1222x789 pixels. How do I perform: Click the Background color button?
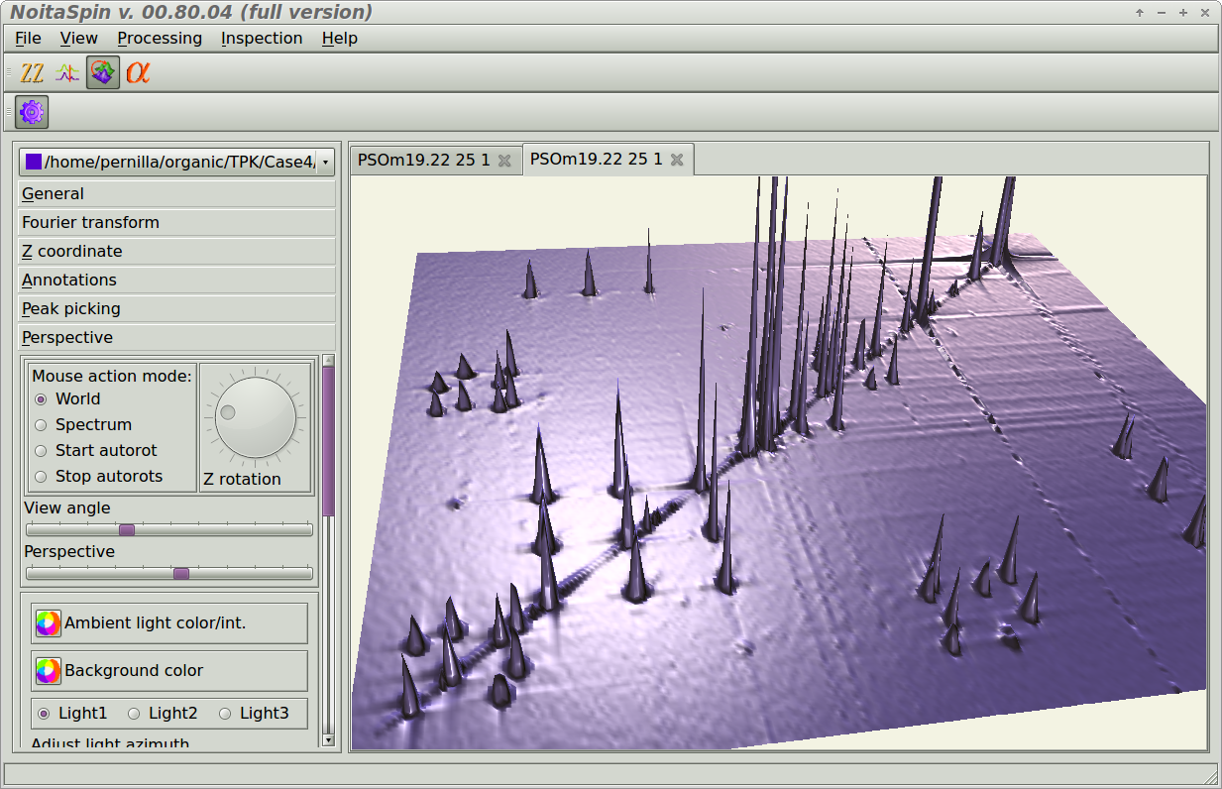point(169,671)
